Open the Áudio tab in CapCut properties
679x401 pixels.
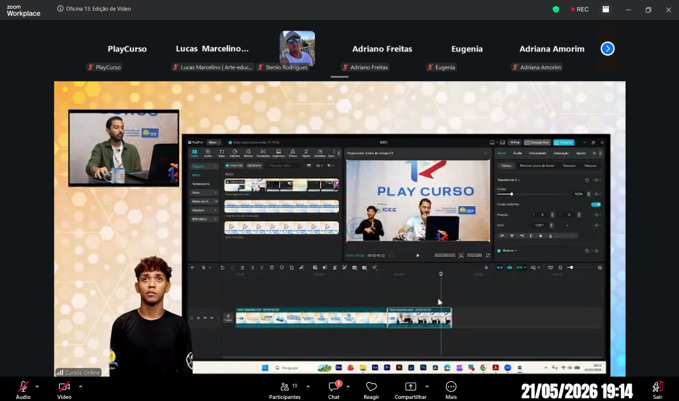point(518,153)
